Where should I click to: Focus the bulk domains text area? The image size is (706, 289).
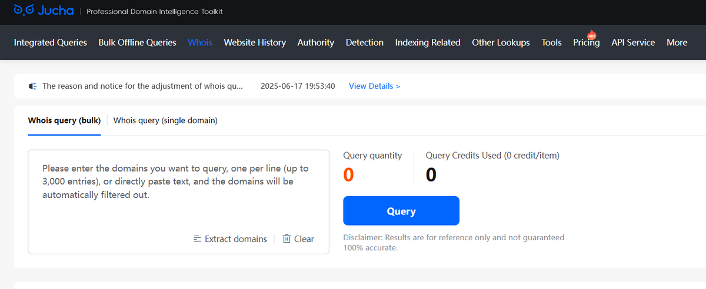pyautogui.click(x=178, y=202)
